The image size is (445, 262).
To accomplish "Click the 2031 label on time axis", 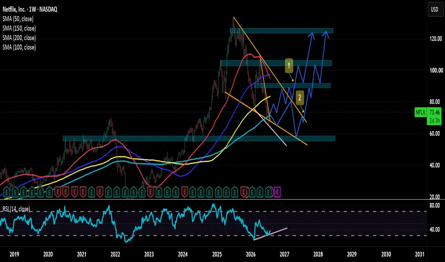I will [x=420, y=254].
